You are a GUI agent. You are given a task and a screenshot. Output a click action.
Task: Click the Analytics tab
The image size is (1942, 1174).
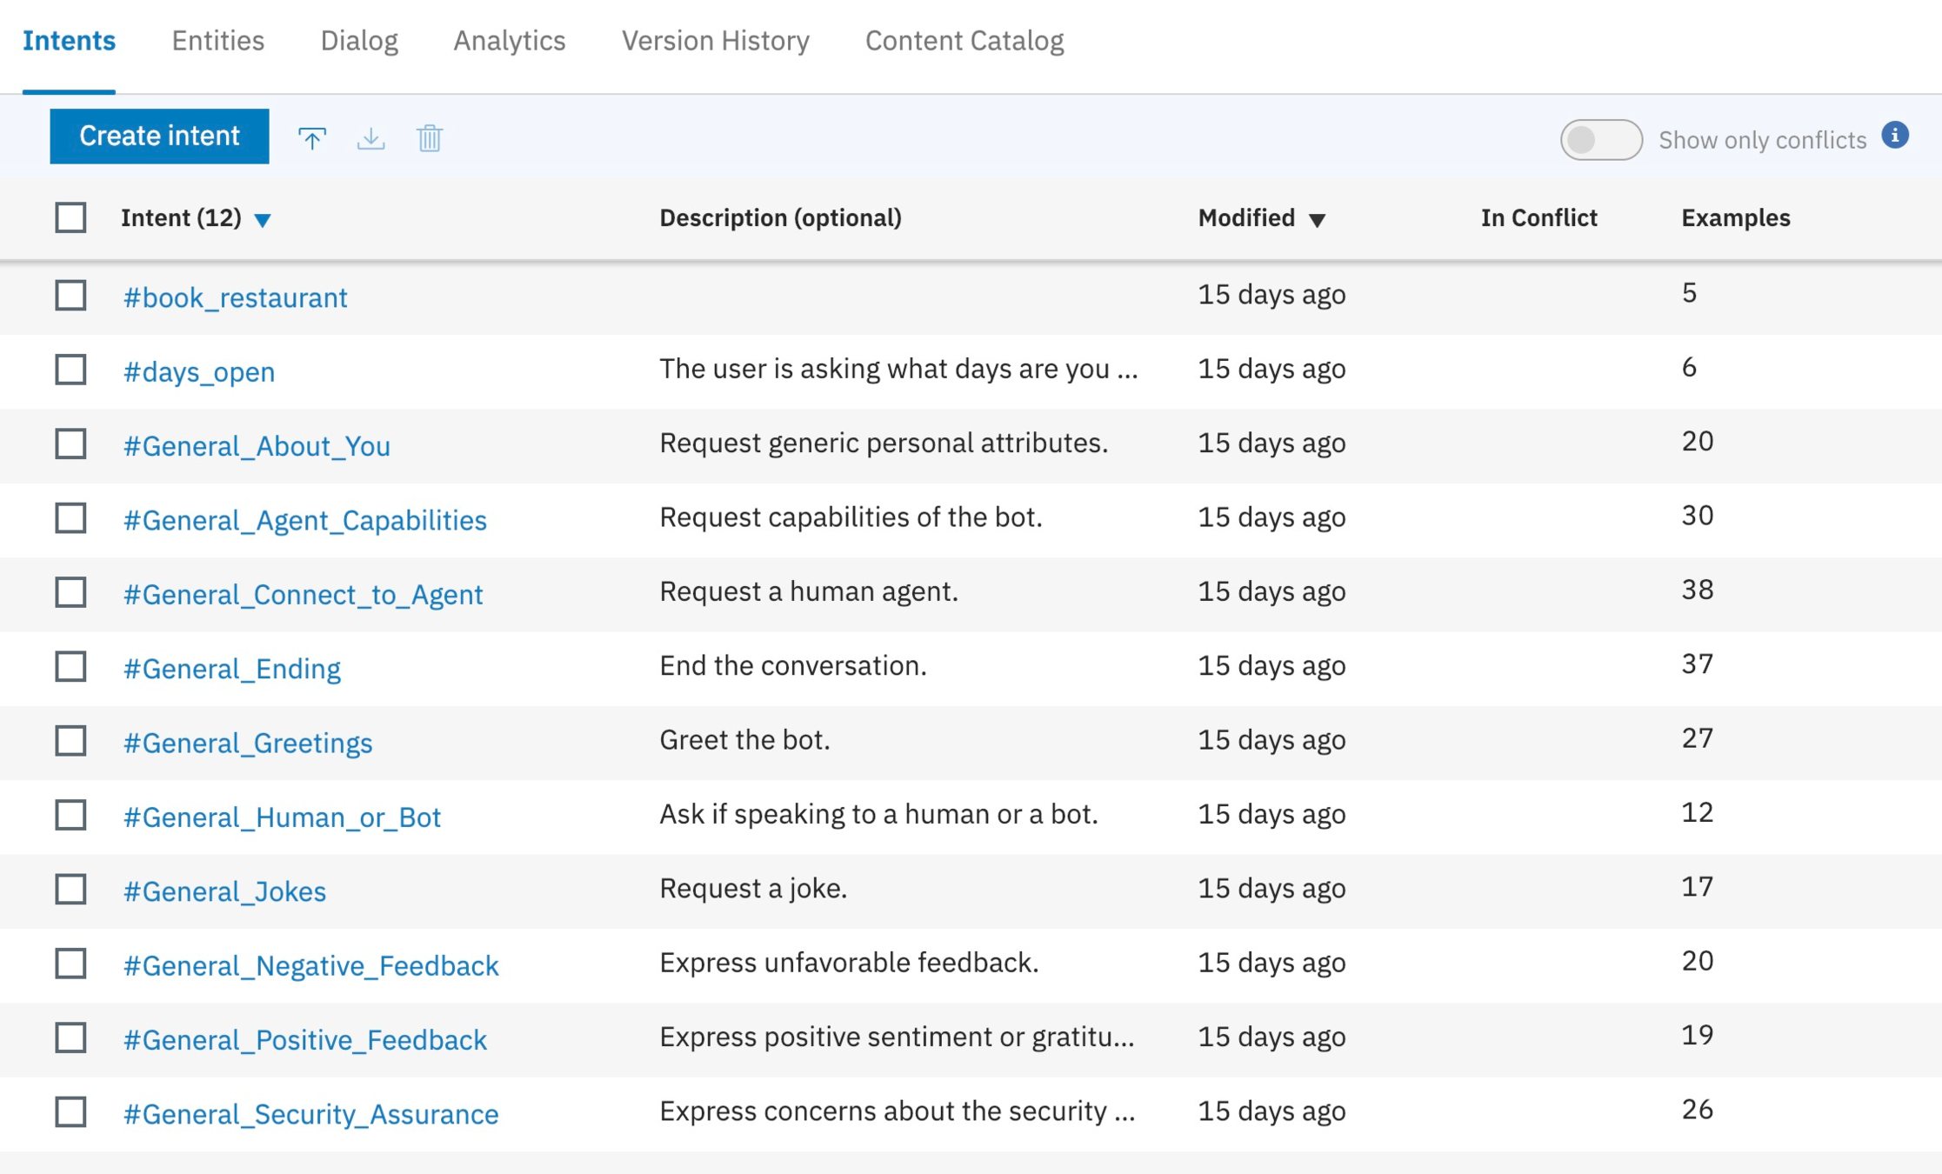tap(509, 41)
